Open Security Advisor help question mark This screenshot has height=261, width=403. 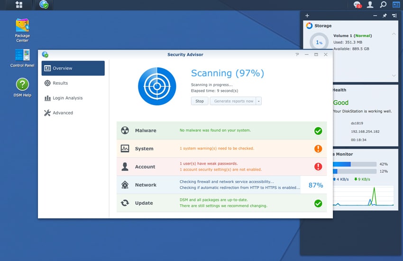[x=297, y=54]
